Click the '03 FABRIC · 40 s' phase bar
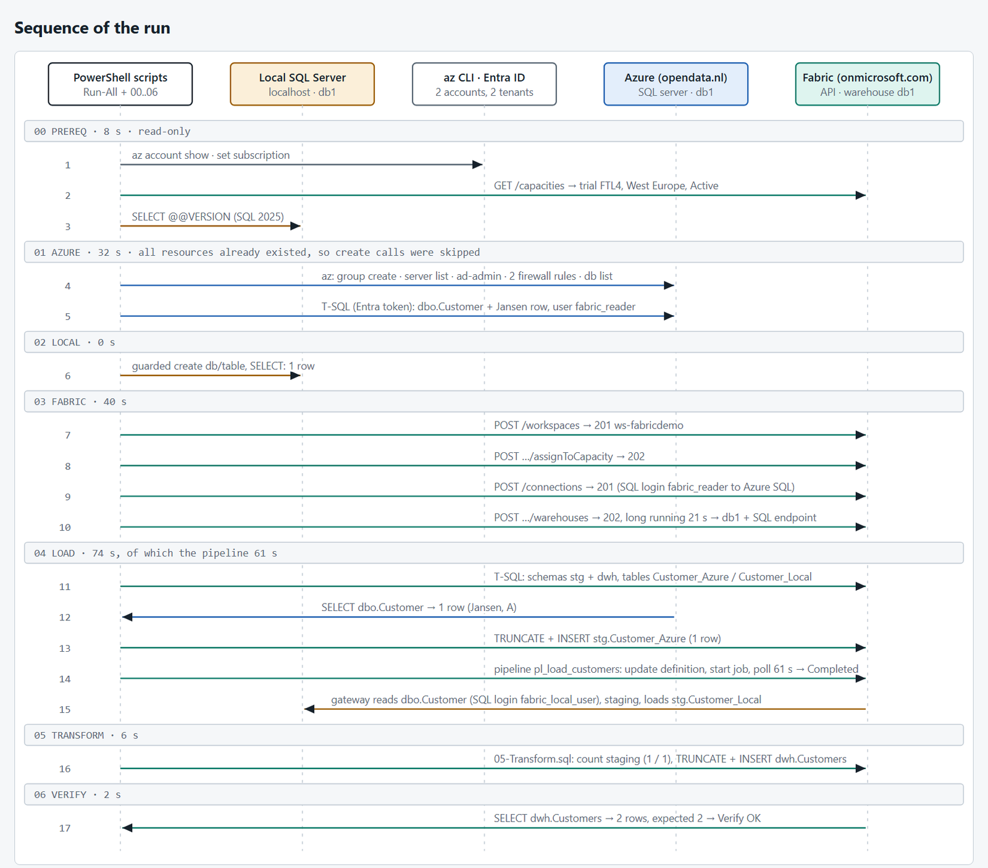 (x=494, y=402)
